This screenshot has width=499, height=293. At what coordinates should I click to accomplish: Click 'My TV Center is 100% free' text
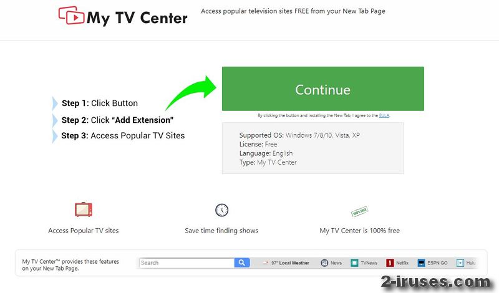point(360,231)
